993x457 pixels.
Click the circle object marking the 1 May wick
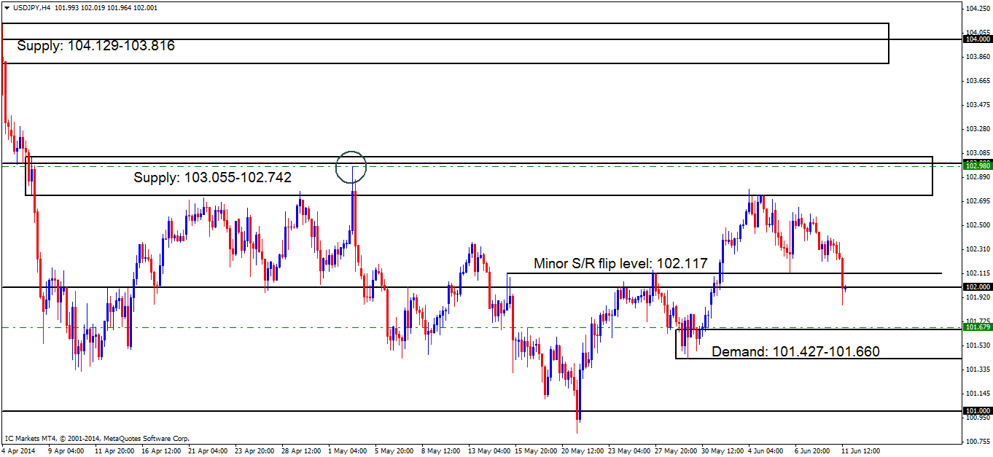[351, 166]
